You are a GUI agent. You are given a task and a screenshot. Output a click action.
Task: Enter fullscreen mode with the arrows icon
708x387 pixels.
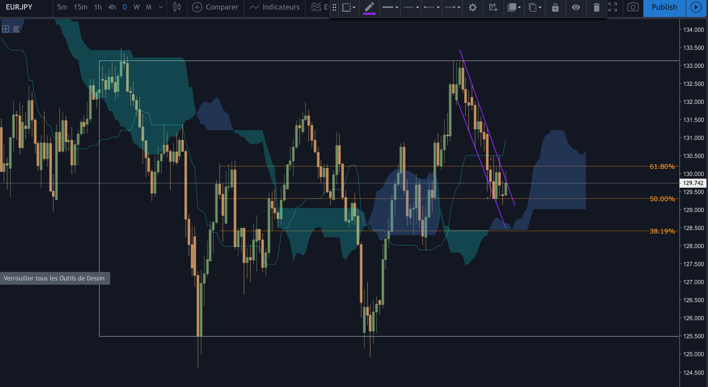coord(613,7)
